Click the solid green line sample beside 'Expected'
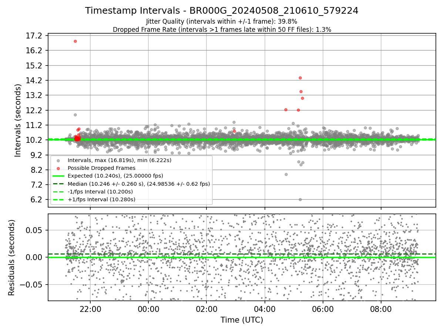Image resolution: width=444 pixels, height=333 pixels. point(58,176)
